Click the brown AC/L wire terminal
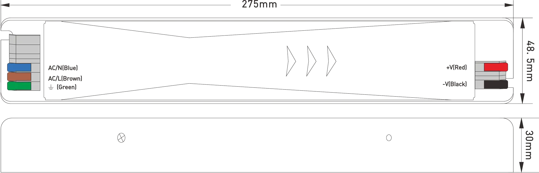539x173 pixels. pos(19,76)
